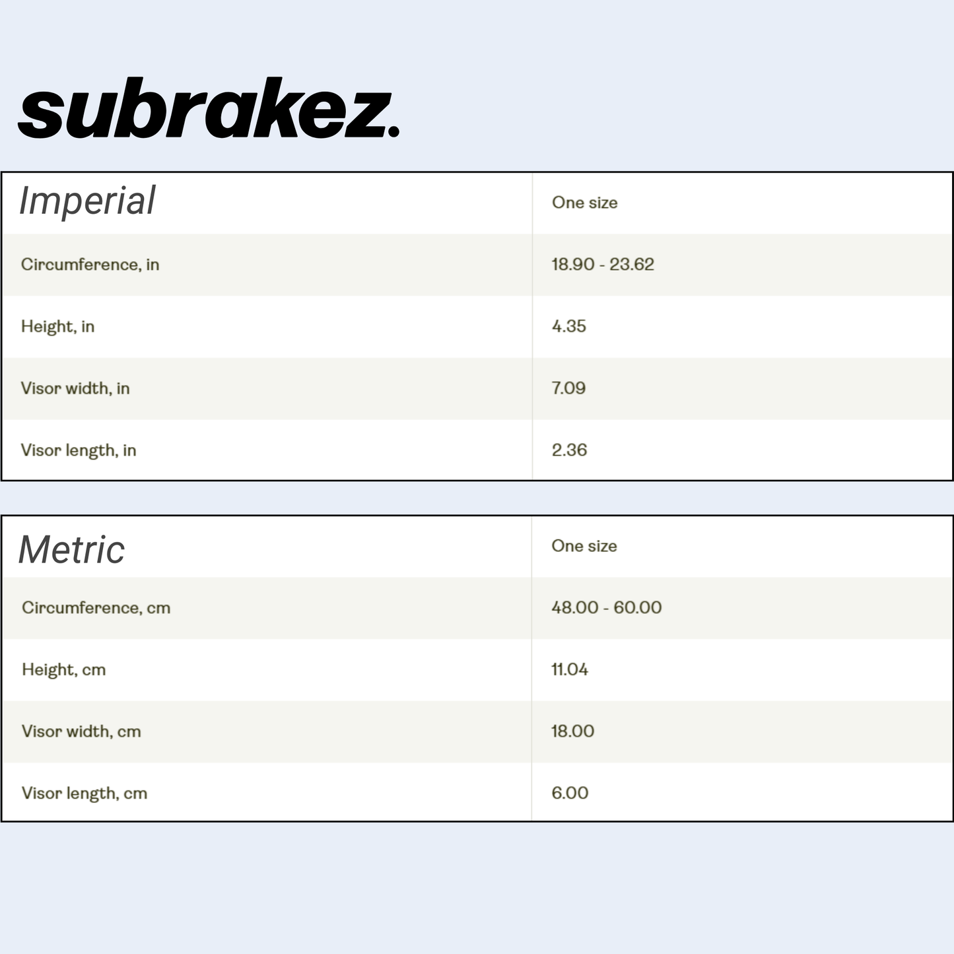Click the Circumference, cm row label
The width and height of the screenshot is (954, 954).
96,608
